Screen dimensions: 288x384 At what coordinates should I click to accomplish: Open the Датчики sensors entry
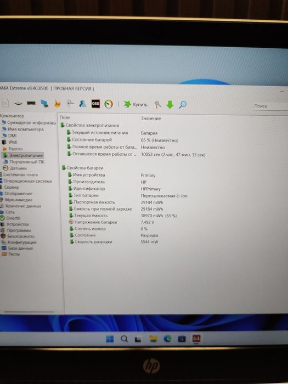coord(15,168)
